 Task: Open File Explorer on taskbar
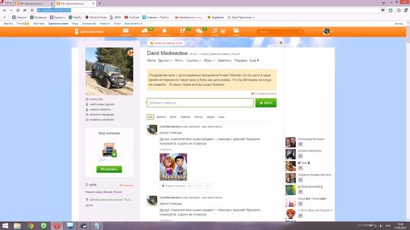click(x=17, y=226)
